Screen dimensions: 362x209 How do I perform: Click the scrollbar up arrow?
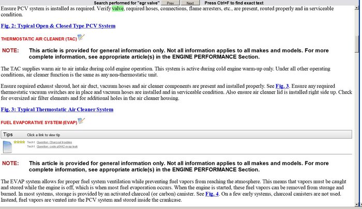click(357, 8)
